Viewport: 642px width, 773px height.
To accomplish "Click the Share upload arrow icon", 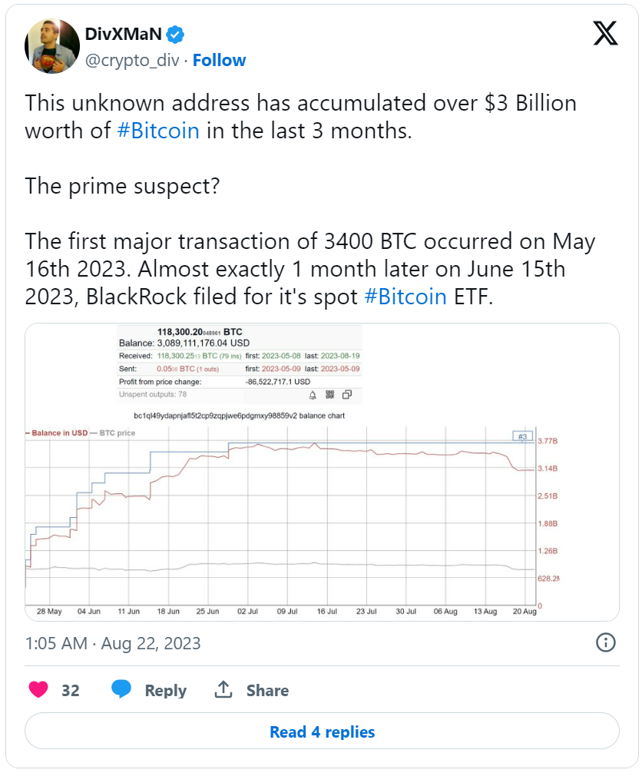I will tap(223, 689).
